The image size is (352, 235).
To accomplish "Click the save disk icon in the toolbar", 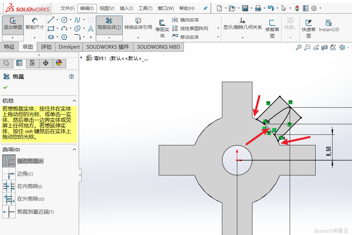I will [245, 8].
